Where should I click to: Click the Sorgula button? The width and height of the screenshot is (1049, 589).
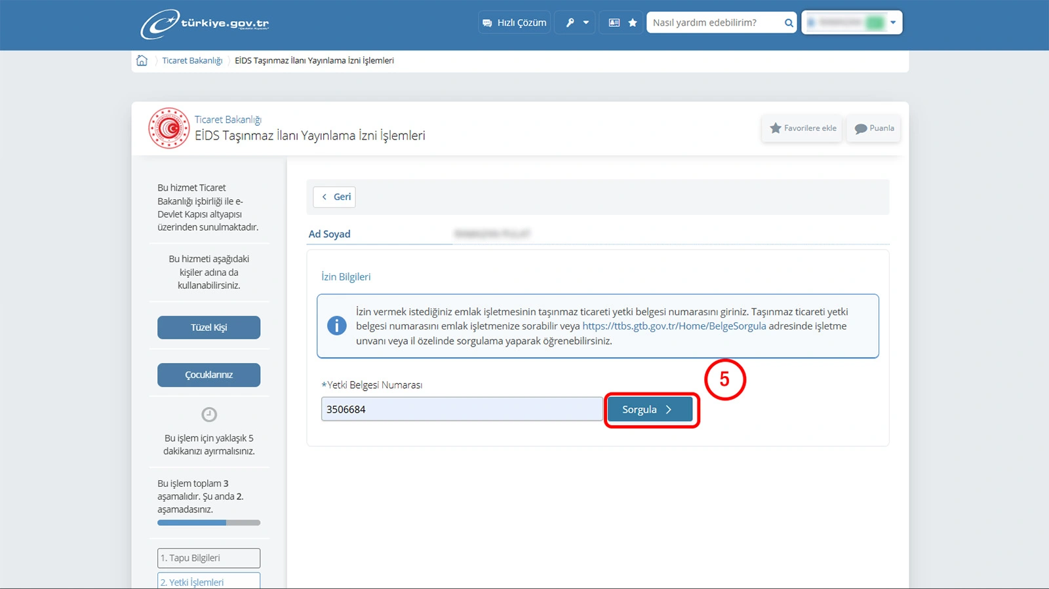[650, 409]
